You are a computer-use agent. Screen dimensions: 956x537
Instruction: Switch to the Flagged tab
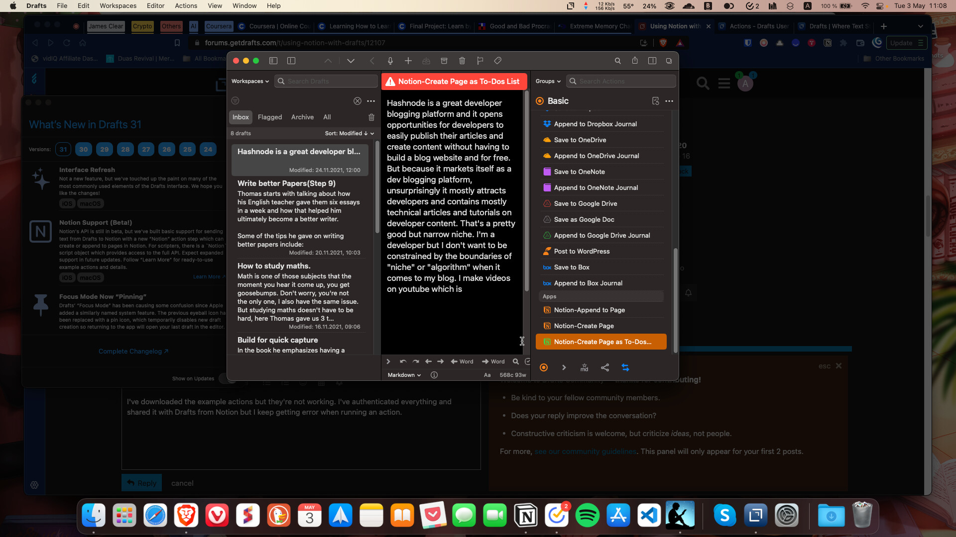click(270, 117)
